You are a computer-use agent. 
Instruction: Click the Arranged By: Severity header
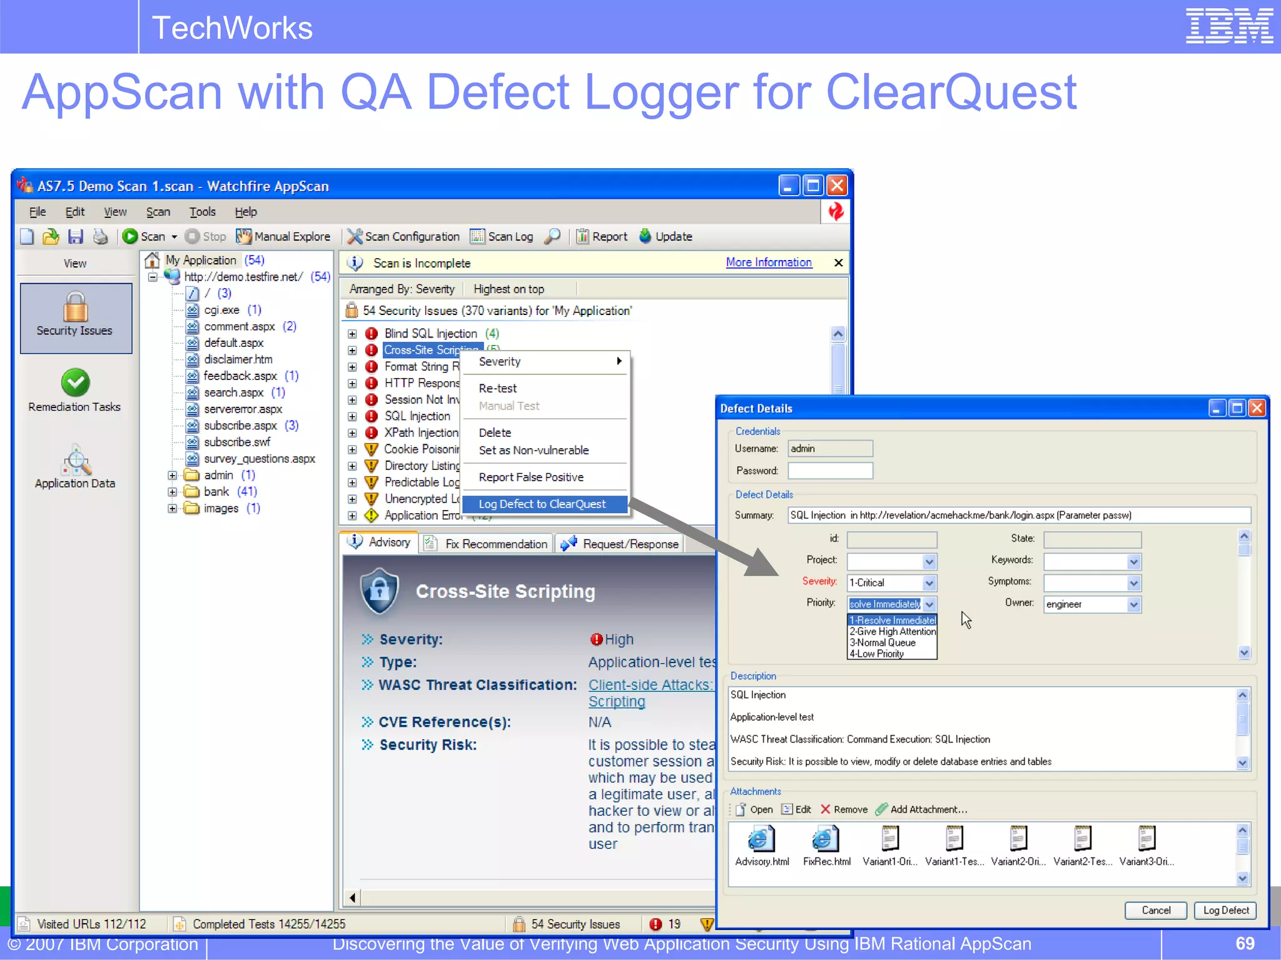[x=402, y=289]
